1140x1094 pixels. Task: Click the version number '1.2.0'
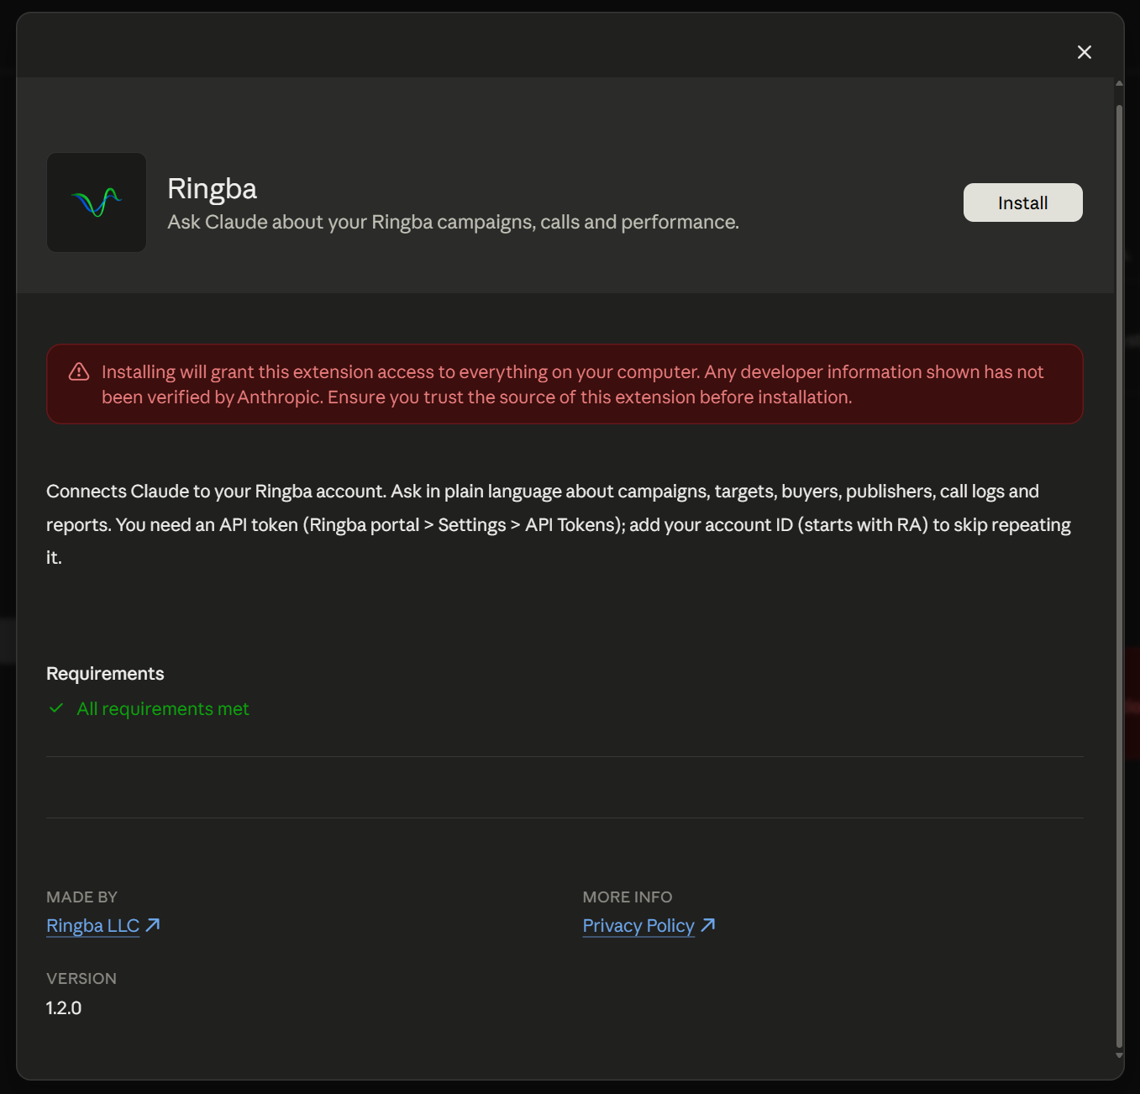coord(64,1007)
